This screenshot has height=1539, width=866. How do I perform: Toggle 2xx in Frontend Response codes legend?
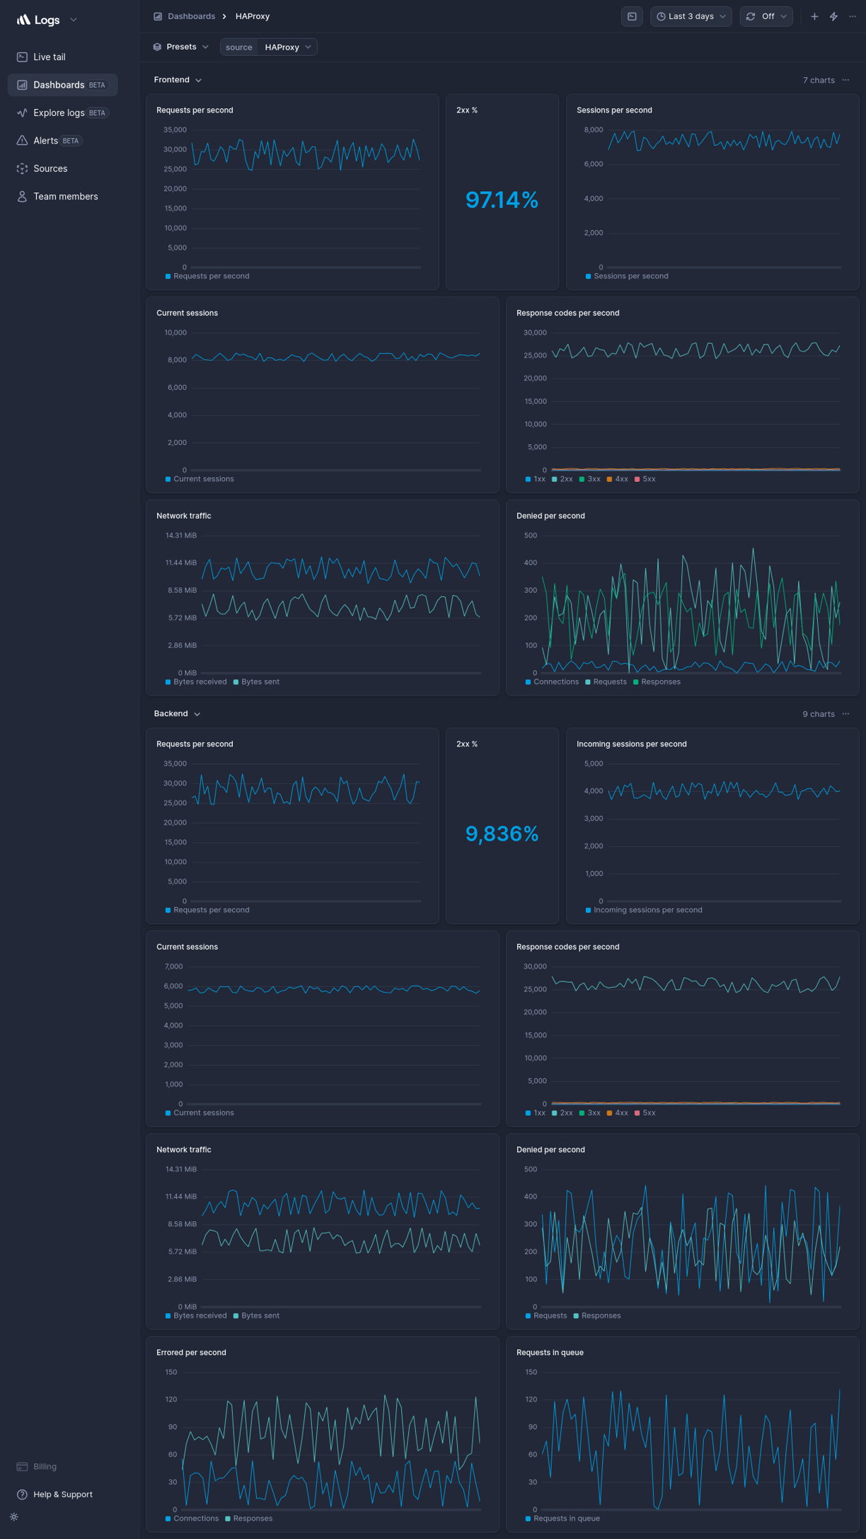coord(562,479)
